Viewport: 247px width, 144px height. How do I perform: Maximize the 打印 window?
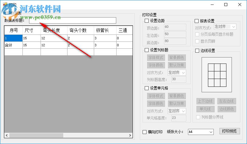[226, 5]
